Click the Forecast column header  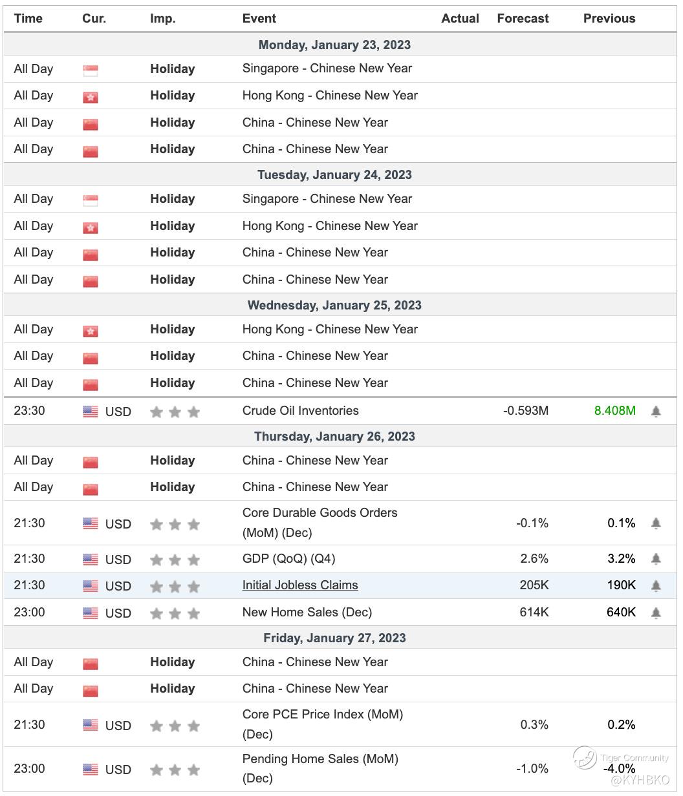pos(523,19)
